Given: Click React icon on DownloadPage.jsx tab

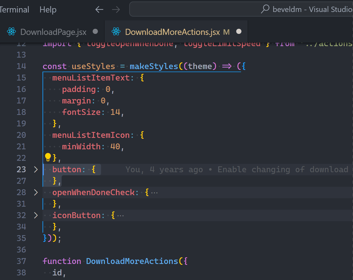Looking at the screenshot, I should point(11,32).
